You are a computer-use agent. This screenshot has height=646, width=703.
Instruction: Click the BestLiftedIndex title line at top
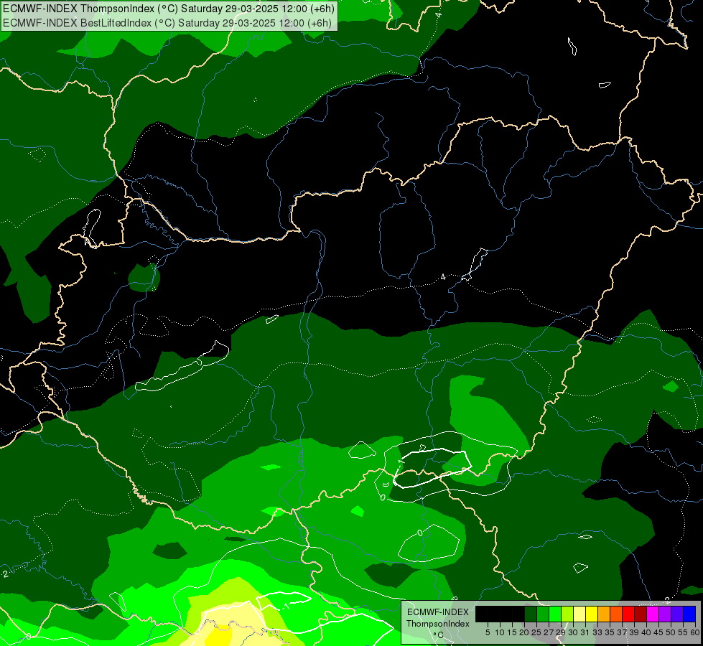coord(167,22)
